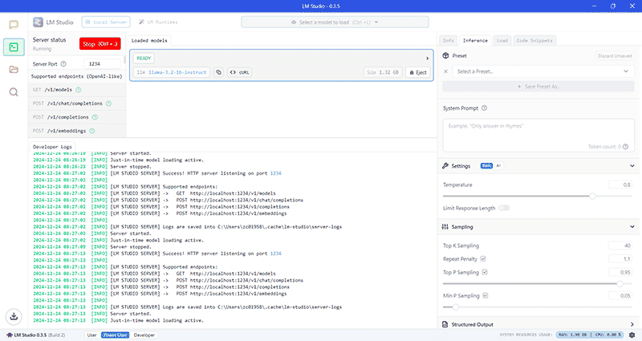Image resolution: width=642 pixels, height=341 pixels.
Task: Switch to the Info tab
Action: tap(449, 41)
